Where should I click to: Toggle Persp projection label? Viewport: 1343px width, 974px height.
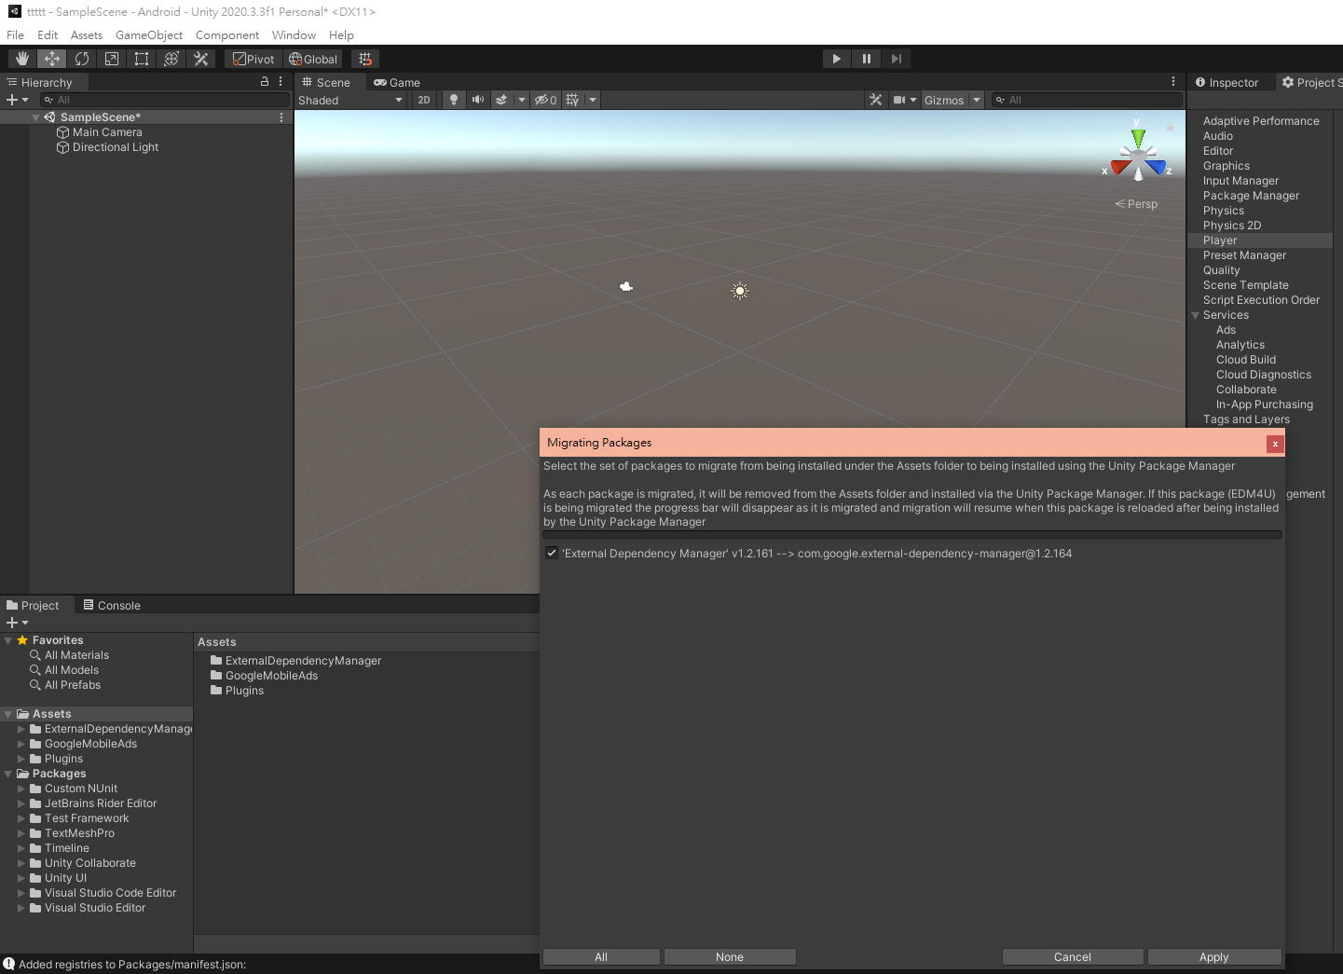click(1136, 204)
